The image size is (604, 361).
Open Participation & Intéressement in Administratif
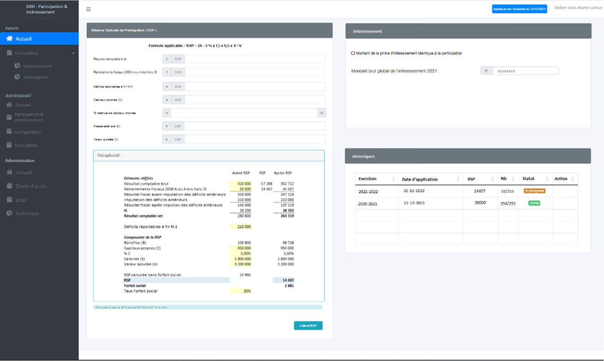pos(29,117)
